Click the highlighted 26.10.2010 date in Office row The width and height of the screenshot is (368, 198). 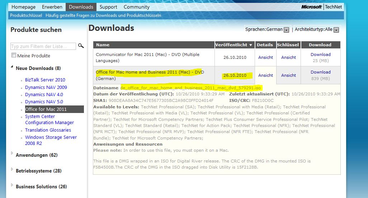click(235, 75)
